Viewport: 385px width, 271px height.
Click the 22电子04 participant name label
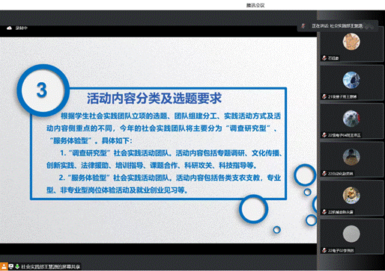click(345, 135)
